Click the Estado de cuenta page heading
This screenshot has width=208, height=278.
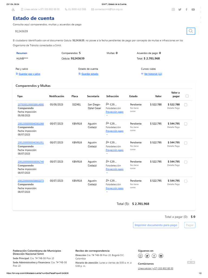(34, 18)
